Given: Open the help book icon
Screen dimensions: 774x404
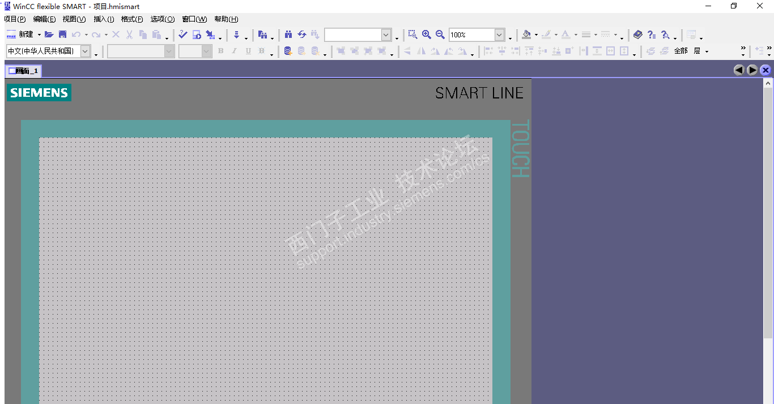Looking at the screenshot, I should click(x=638, y=35).
